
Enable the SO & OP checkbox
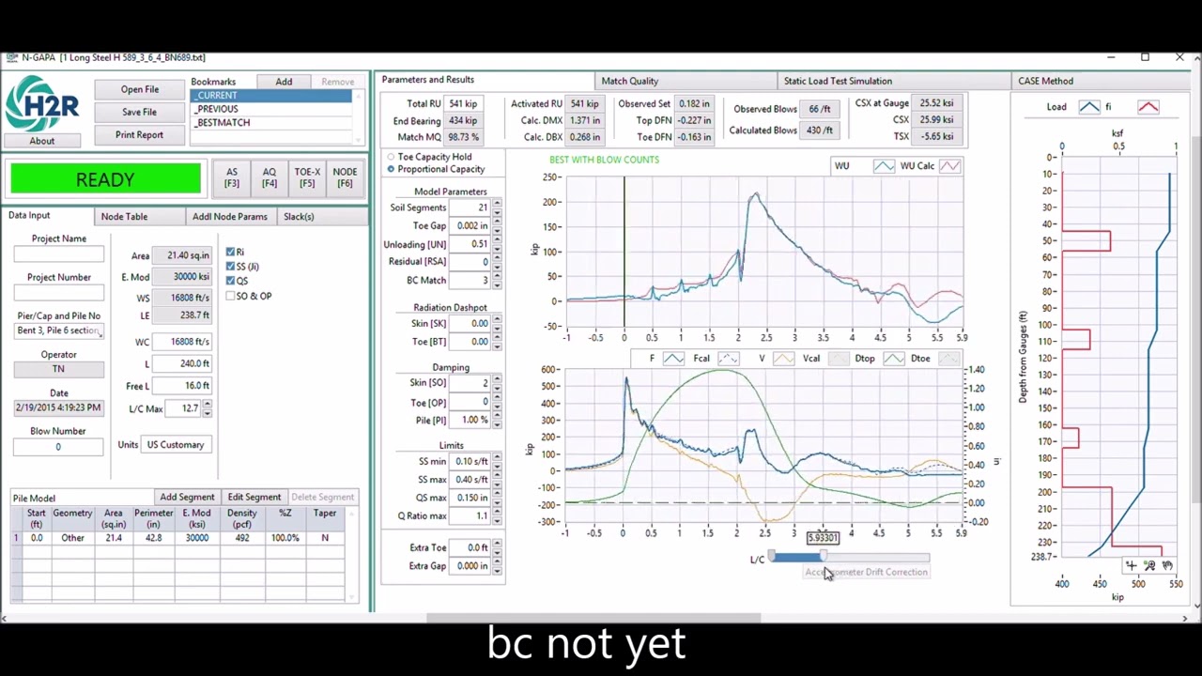click(230, 296)
